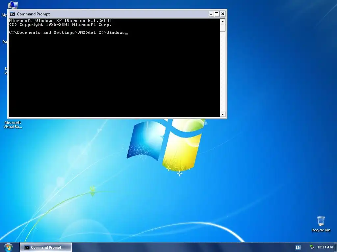Minimize the Command Prompt window
Image resolution: width=337 pixels, height=252 pixels.
[x=211, y=14]
